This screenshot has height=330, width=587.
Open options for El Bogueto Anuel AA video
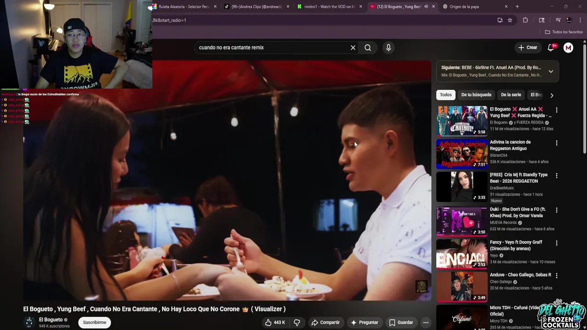(x=556, y=110)
